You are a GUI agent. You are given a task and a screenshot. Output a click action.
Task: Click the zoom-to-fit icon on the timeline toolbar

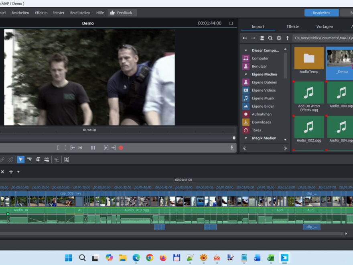coord(67,159)
